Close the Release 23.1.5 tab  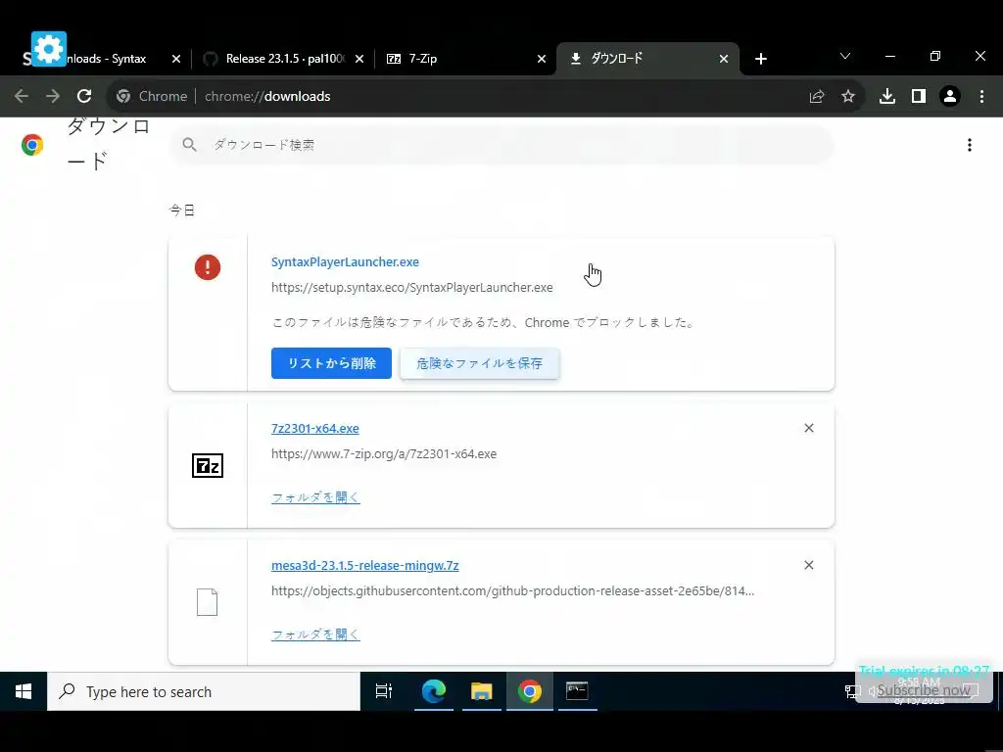[359, 59]
